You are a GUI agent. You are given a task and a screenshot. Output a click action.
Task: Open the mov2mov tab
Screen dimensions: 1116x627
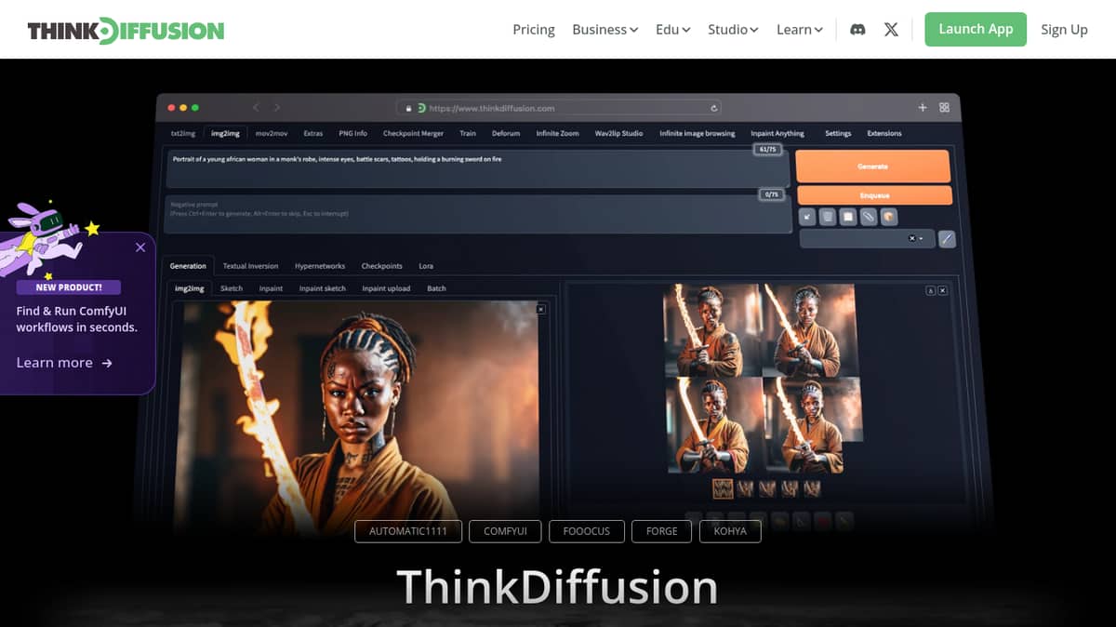(x=272, y=133)
